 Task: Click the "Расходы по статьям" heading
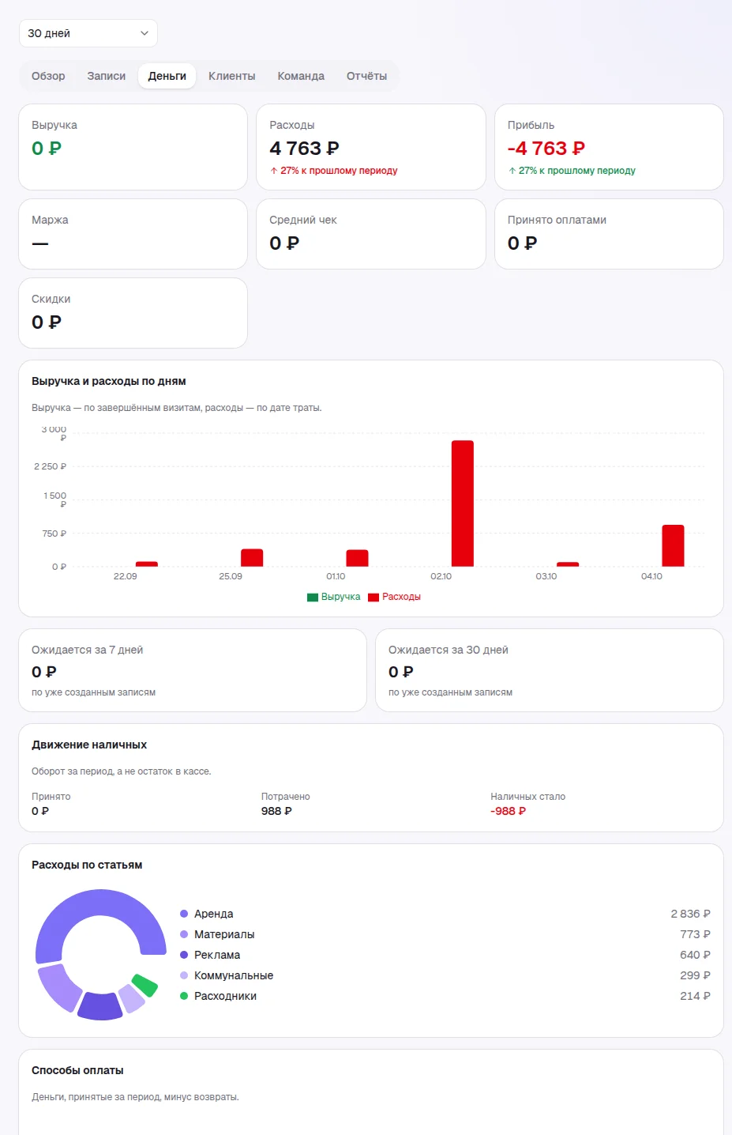coord(87,865)
